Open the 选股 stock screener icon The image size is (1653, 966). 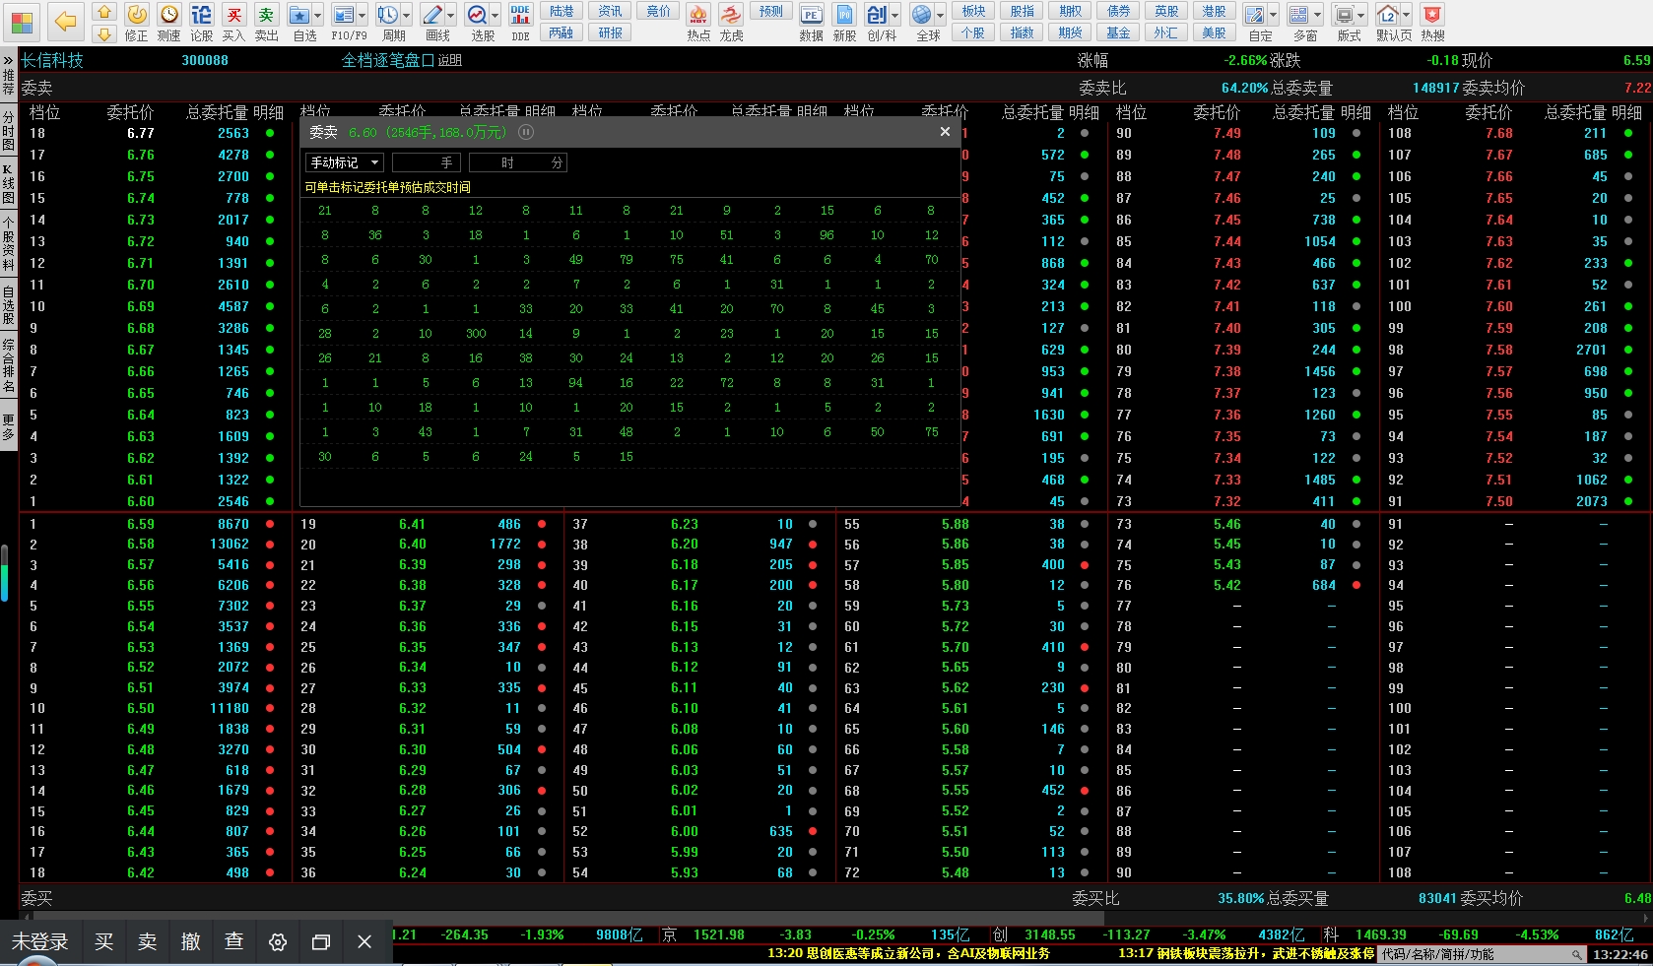click(x=477, y=15)
